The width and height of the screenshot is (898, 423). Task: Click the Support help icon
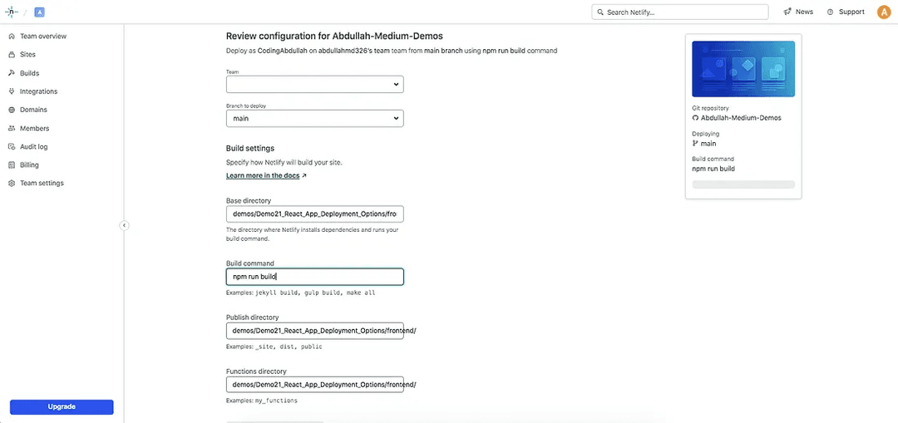tap(830, 12)
